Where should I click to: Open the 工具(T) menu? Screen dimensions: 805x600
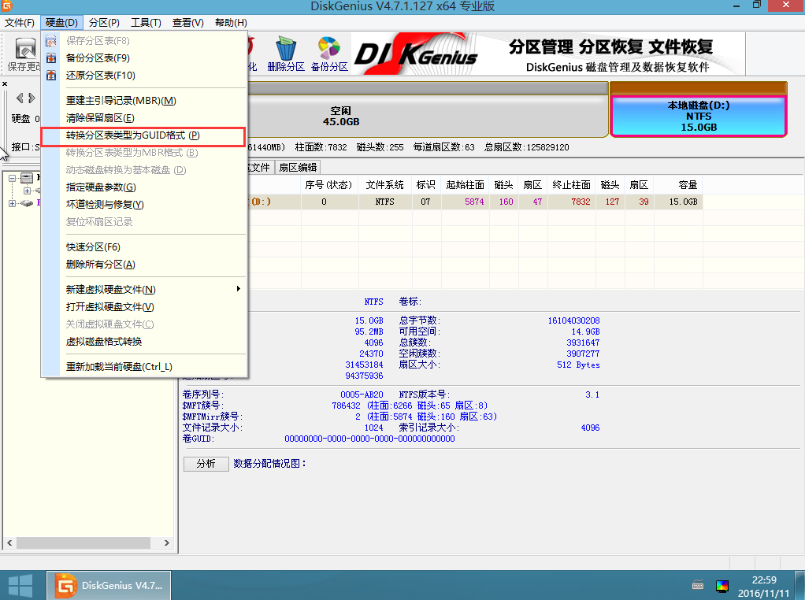[146, 23]
